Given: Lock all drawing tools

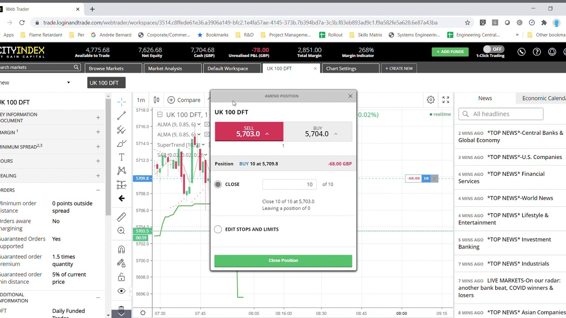Looking at the screenshot, I should coord(122,277).
